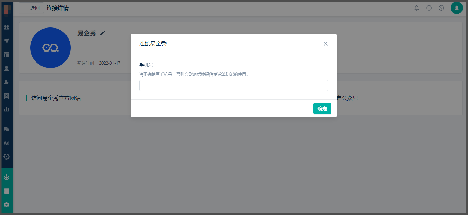Open the user group icon in sidebar

tap(7, 82)
